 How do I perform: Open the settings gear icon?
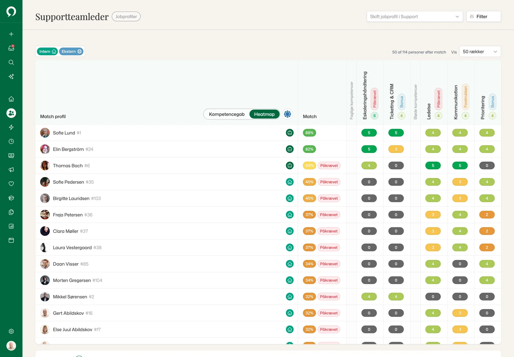pos(11,331)
